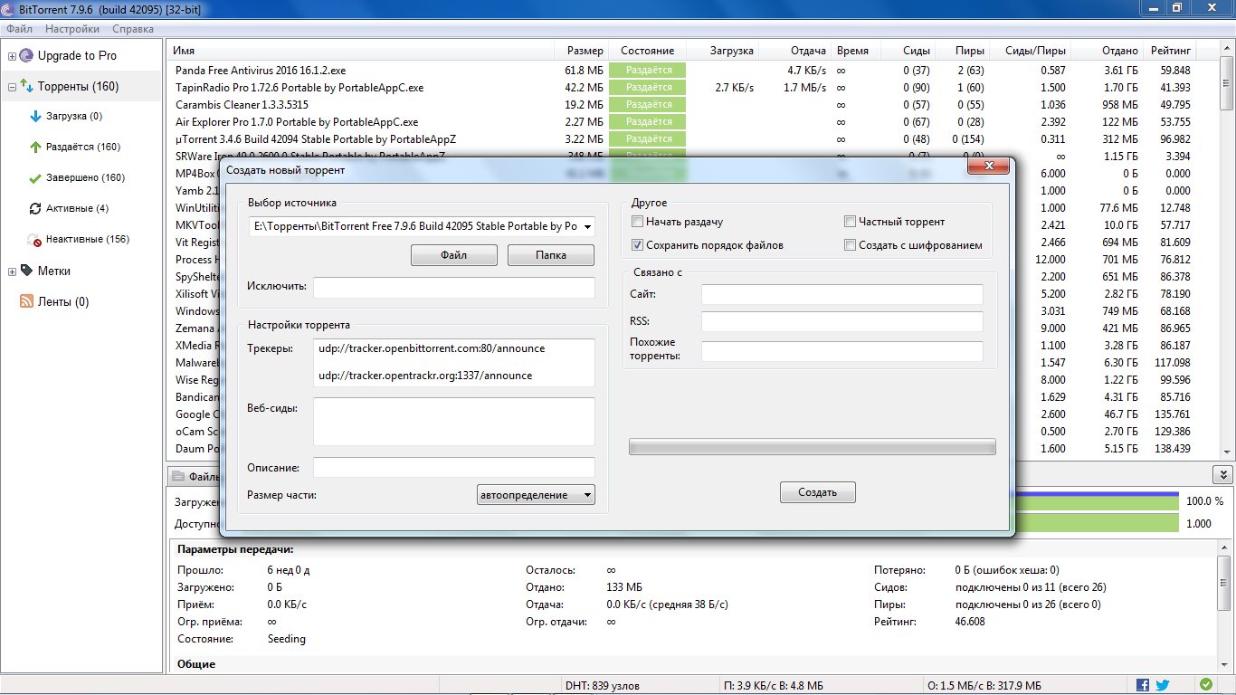
Task: Sort by the Status column header
Action: coord(648,51)
